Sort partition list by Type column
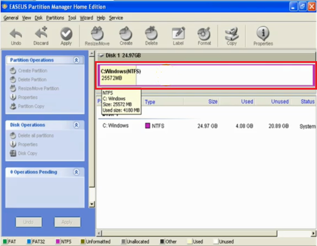This screenshot has height=246, width=317. click(x=150, y=102)
